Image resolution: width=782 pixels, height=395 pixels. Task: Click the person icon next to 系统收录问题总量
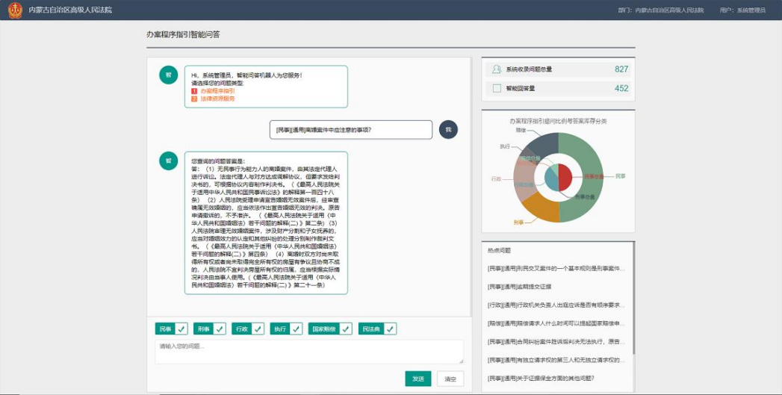pyautogui.click(x=496, y=69)
